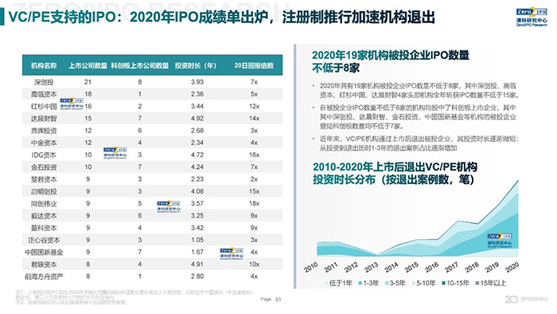
Task: Click the 15年以上 legend entry
Action: [491, 283]
